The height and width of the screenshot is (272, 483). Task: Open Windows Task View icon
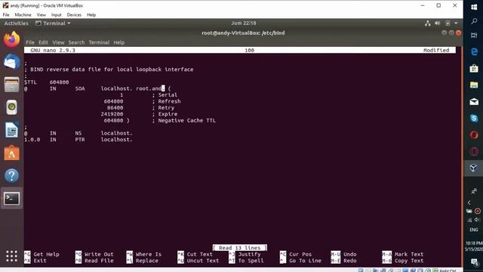474,36
